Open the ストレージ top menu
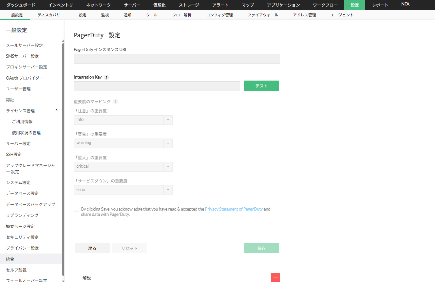 click(189, 5)
